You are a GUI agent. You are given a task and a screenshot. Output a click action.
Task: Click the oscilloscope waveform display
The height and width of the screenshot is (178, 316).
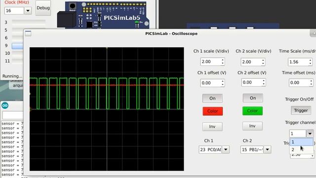click(107, 109)
